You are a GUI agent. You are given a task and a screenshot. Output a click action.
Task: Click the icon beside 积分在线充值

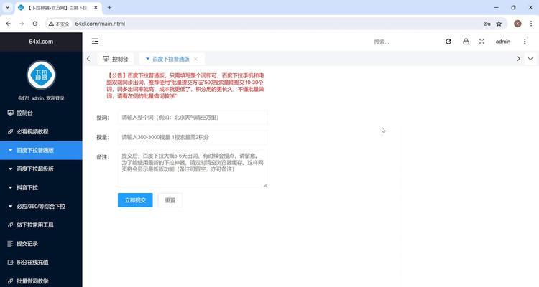click(x=10, y=263)
